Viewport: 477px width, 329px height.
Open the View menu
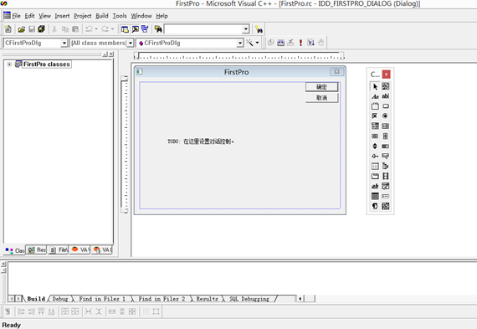[44, 16]
